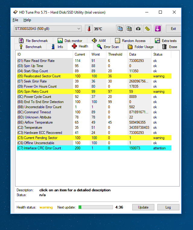Viewport: 193px width, 230px height.
Task: Click the 4:36 next update countdown
Action: point(119,207)
